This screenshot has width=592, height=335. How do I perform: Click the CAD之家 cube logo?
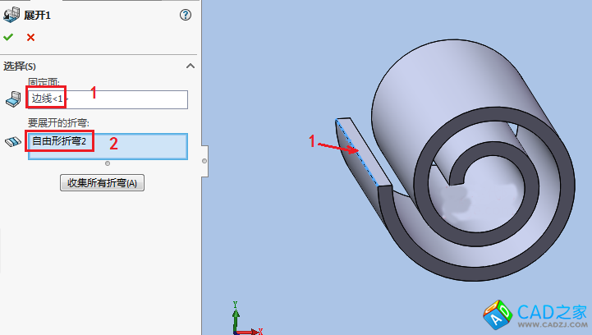click(498, 312)
